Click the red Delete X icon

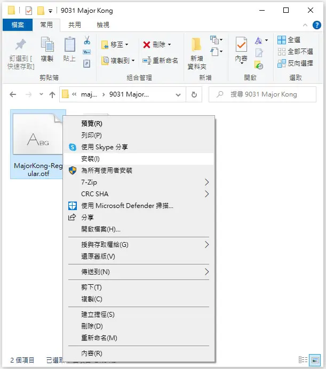click(147, 44)
